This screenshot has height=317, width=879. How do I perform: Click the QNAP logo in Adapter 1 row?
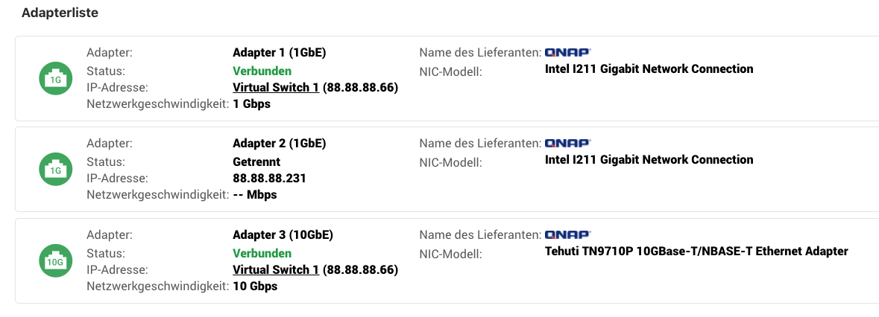point(568,53)
